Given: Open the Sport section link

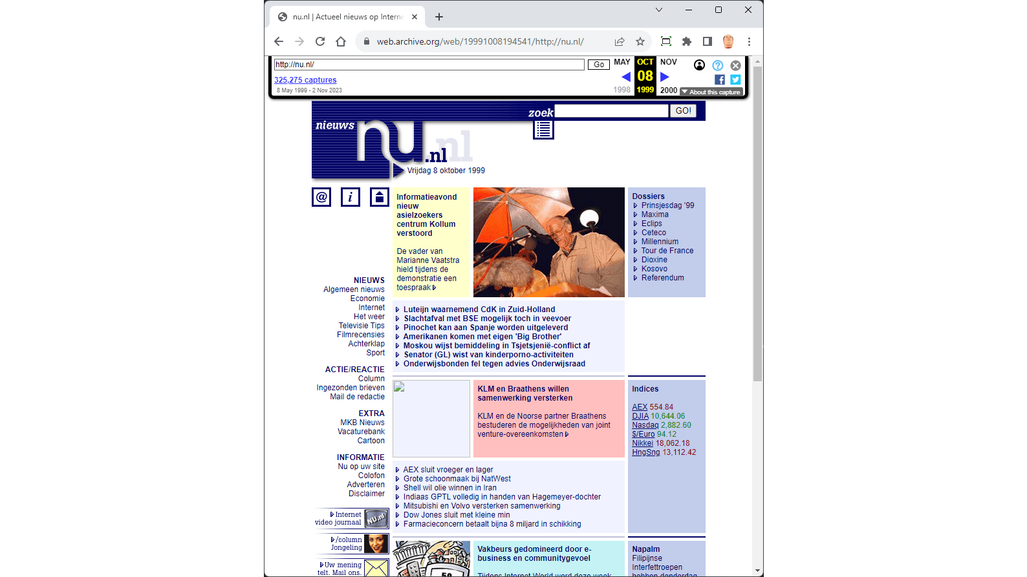Looking at the screenshot, I should point(376,353).
